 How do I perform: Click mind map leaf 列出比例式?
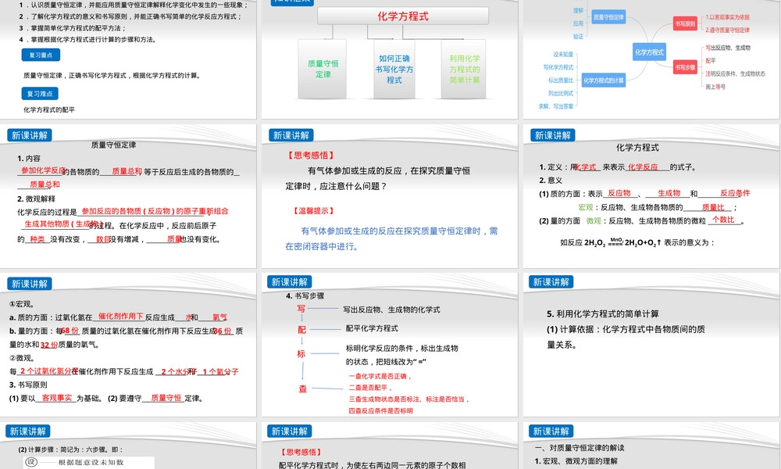point(561,93)
